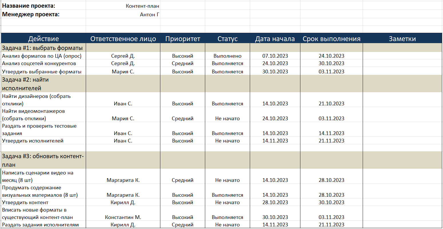Select the 'Действие' column header

(x=43, y=39)
